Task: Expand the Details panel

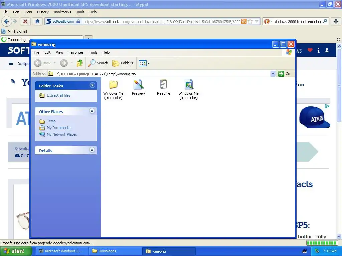Action: (x=92, y=150)
